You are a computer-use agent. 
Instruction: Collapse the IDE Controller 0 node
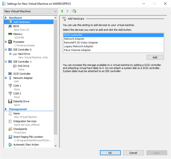click(6, 50)
